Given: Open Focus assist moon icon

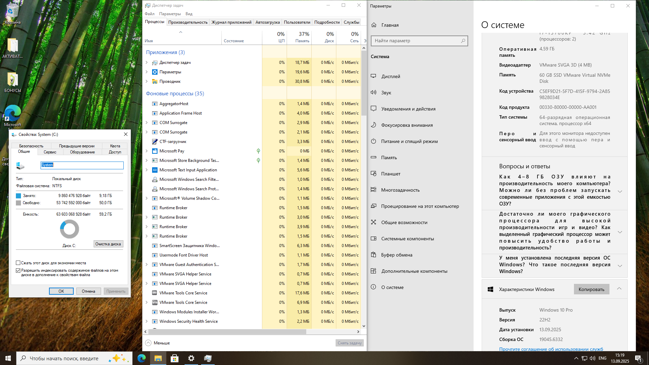Looking at the screenshot, I should 374,125.
